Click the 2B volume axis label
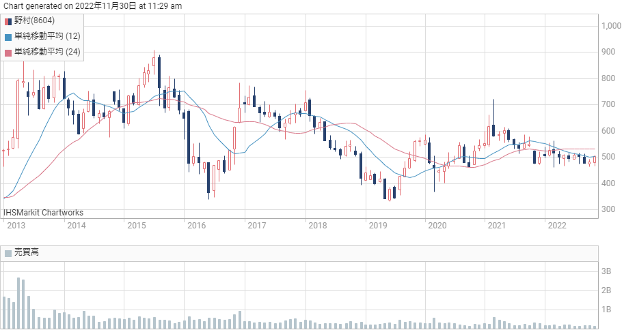 [x=606, y=290]
